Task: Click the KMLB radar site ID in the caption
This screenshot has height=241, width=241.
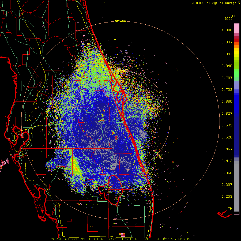Action: [x=149, y=239]
